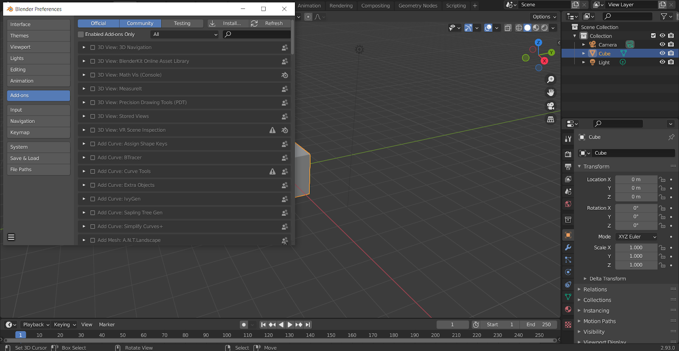Click the add-ons search field

pos(257,34)
